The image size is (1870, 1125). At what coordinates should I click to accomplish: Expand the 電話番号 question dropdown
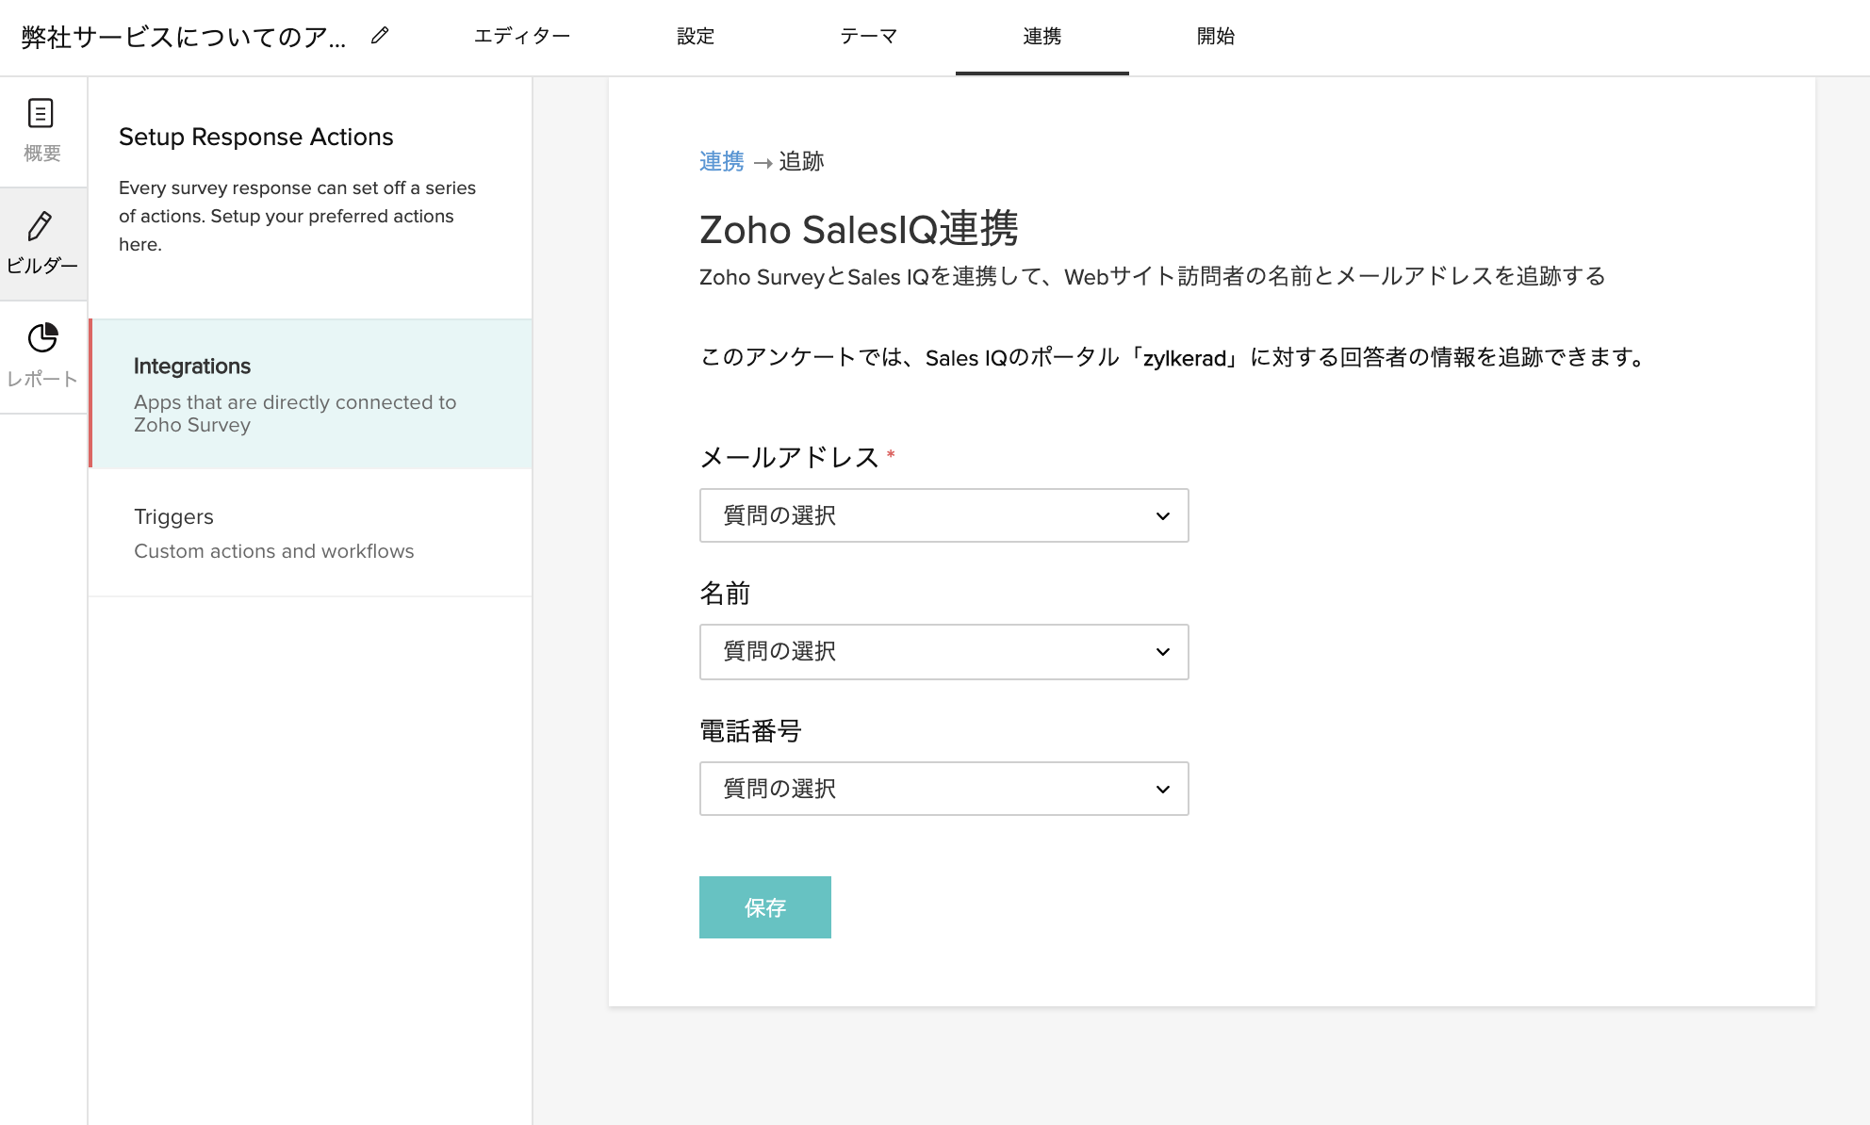943,789
